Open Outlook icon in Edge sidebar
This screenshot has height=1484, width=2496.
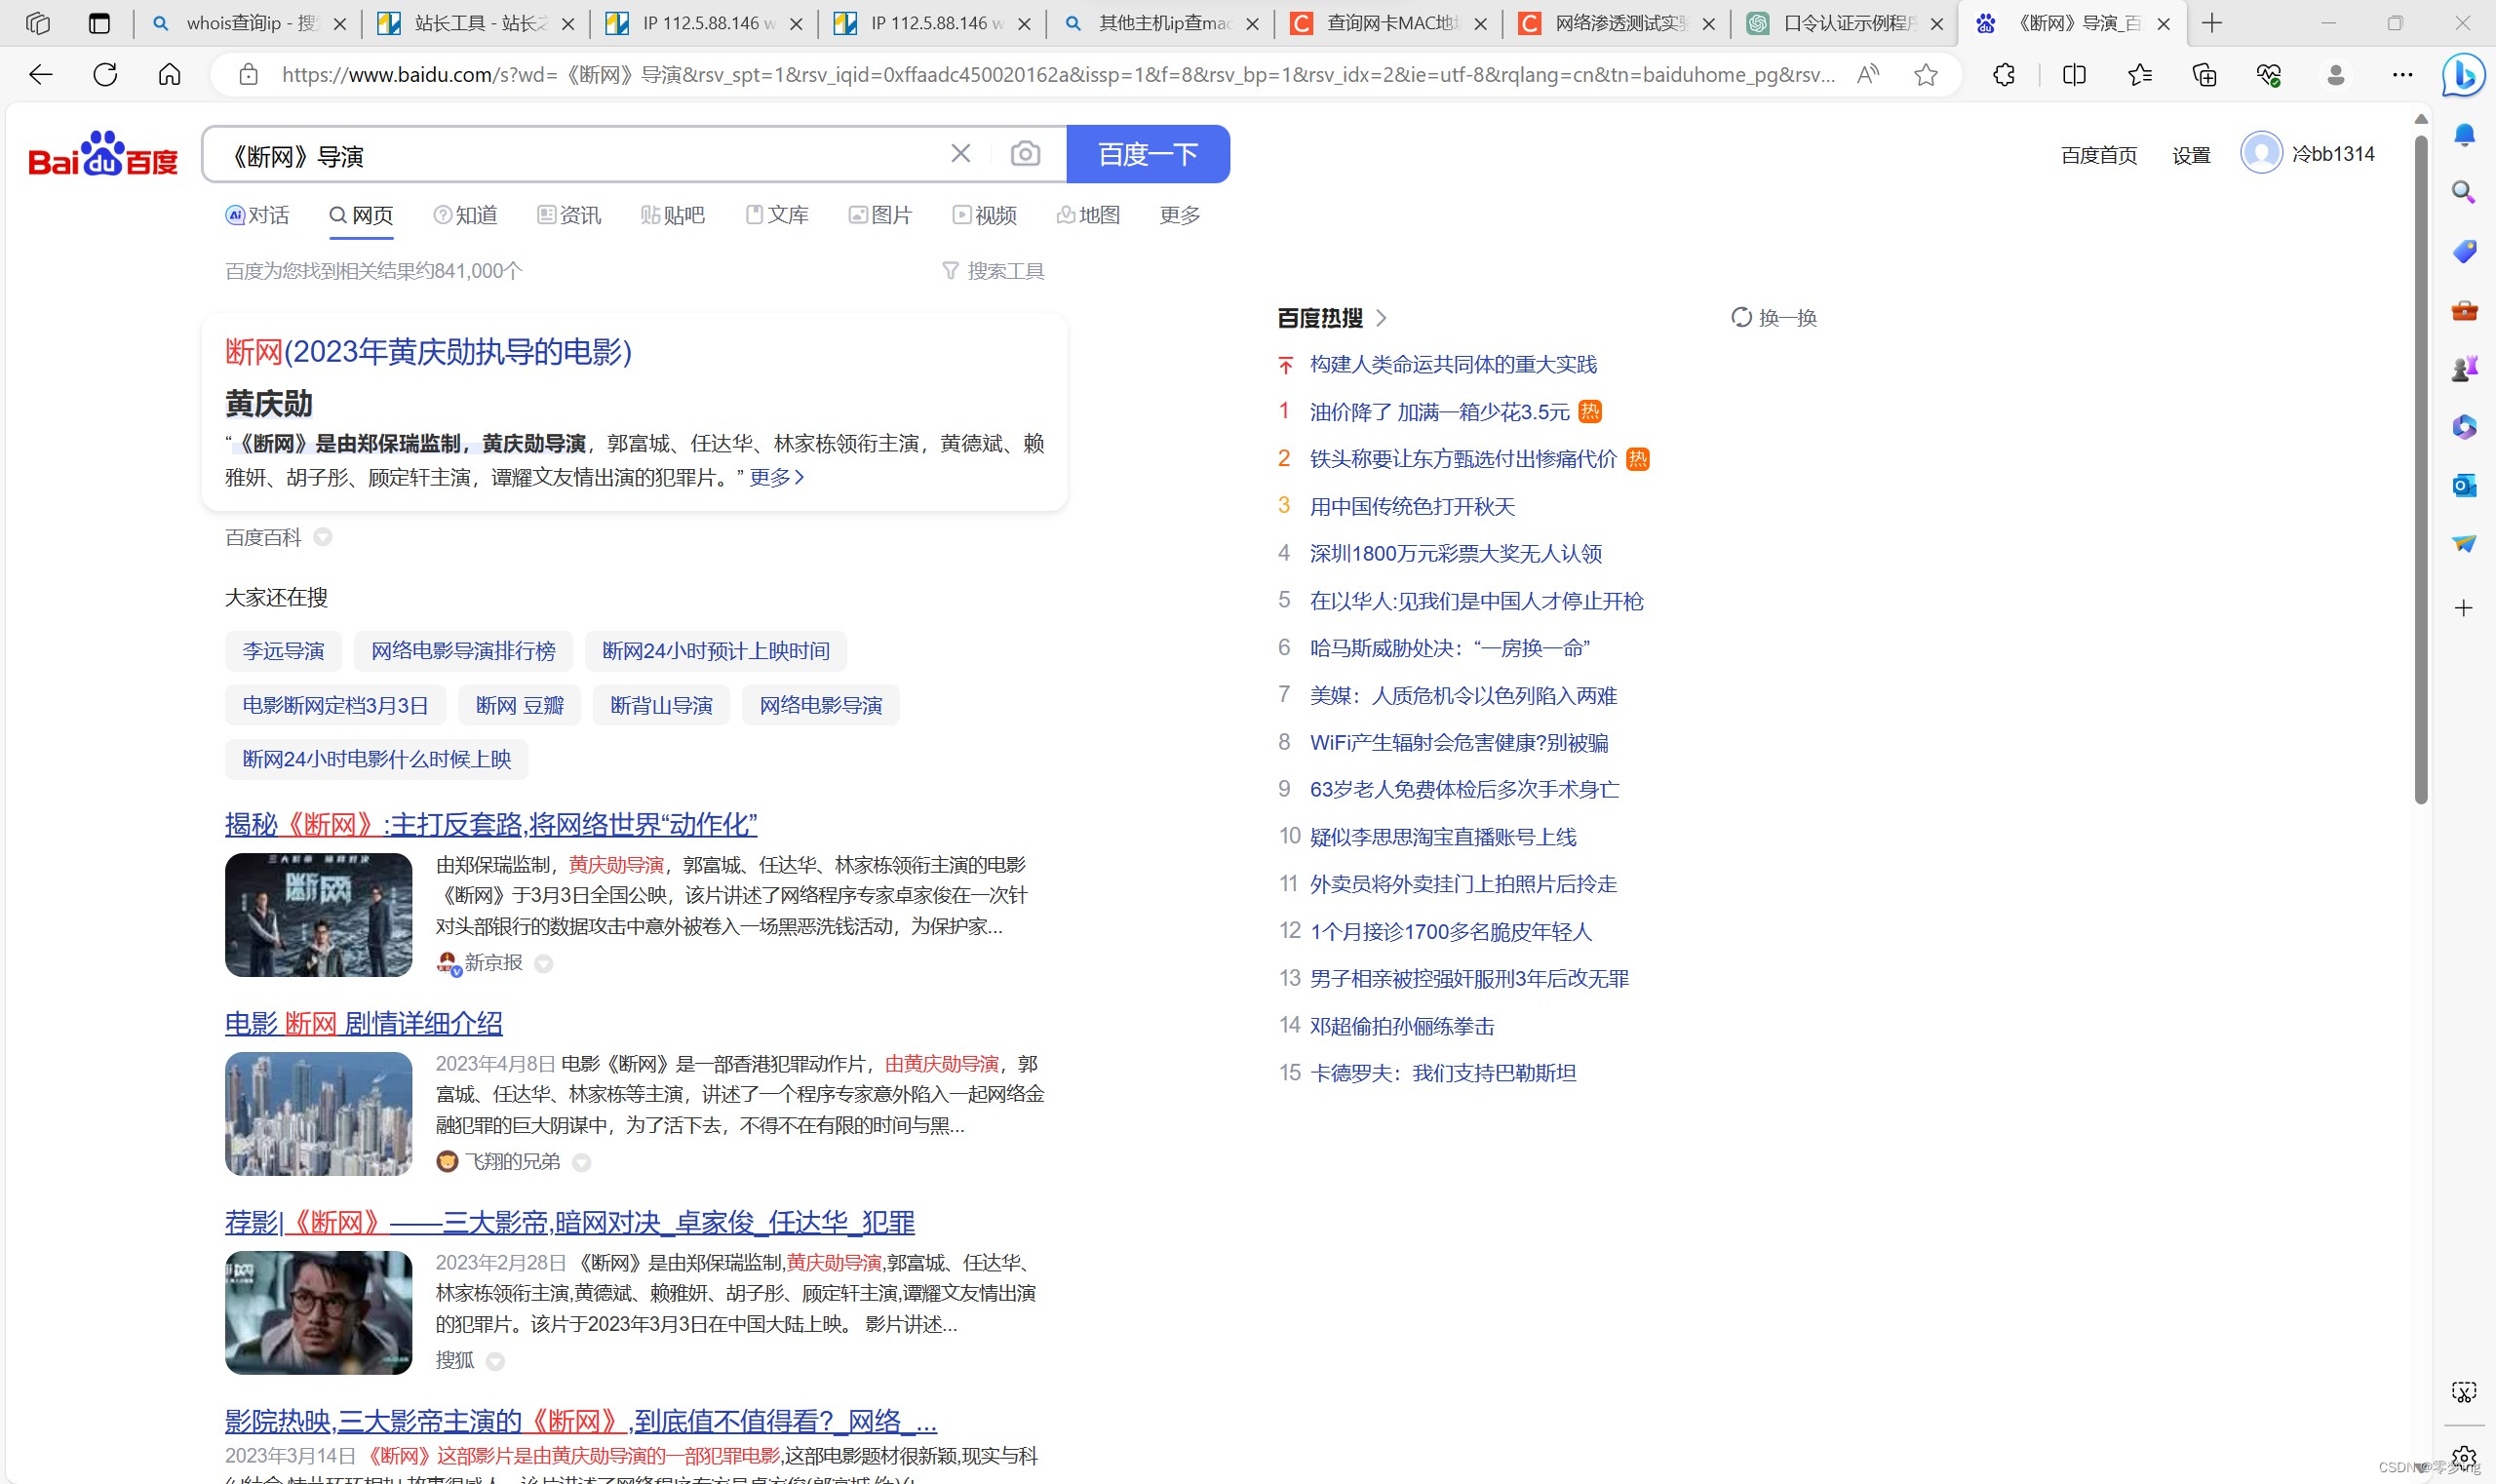tap(2463, 486)
